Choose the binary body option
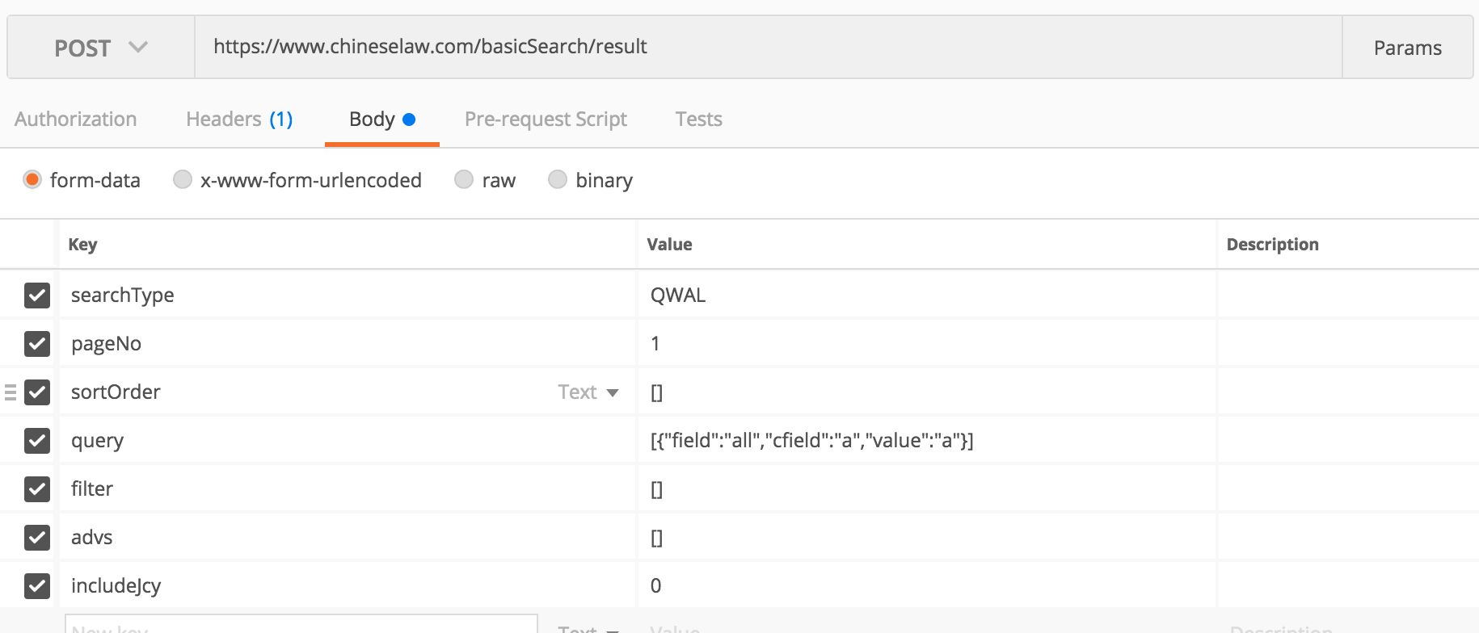Screen dimensions: 1479x633 point(558,179)
